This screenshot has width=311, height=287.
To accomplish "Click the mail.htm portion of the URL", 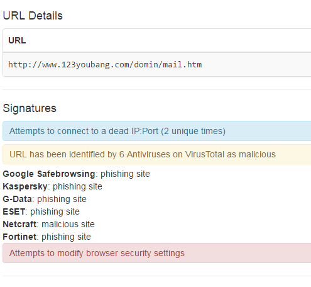I will point(182,64).
